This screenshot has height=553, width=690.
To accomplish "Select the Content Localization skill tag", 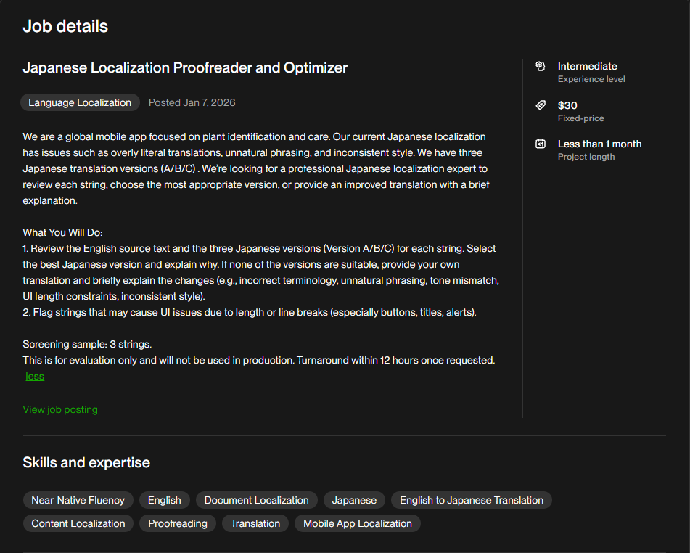I will click(x=78, y=523).
